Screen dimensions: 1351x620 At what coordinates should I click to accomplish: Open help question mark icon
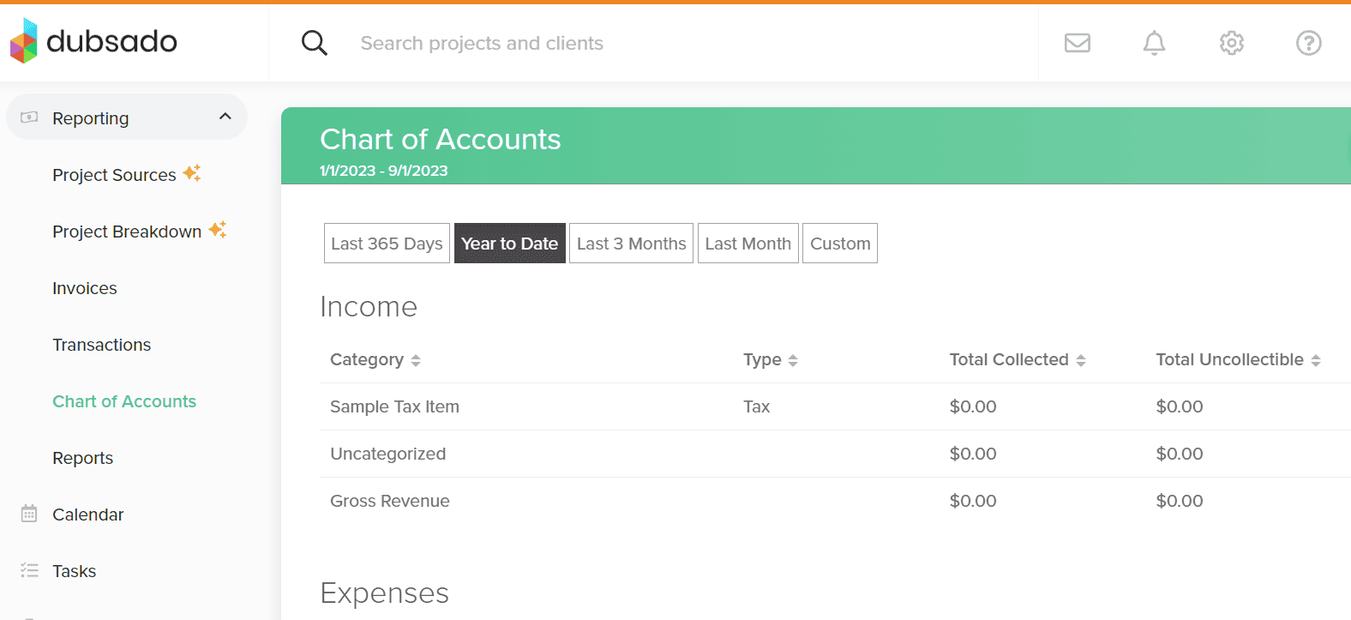click(x=1308, y=43)
